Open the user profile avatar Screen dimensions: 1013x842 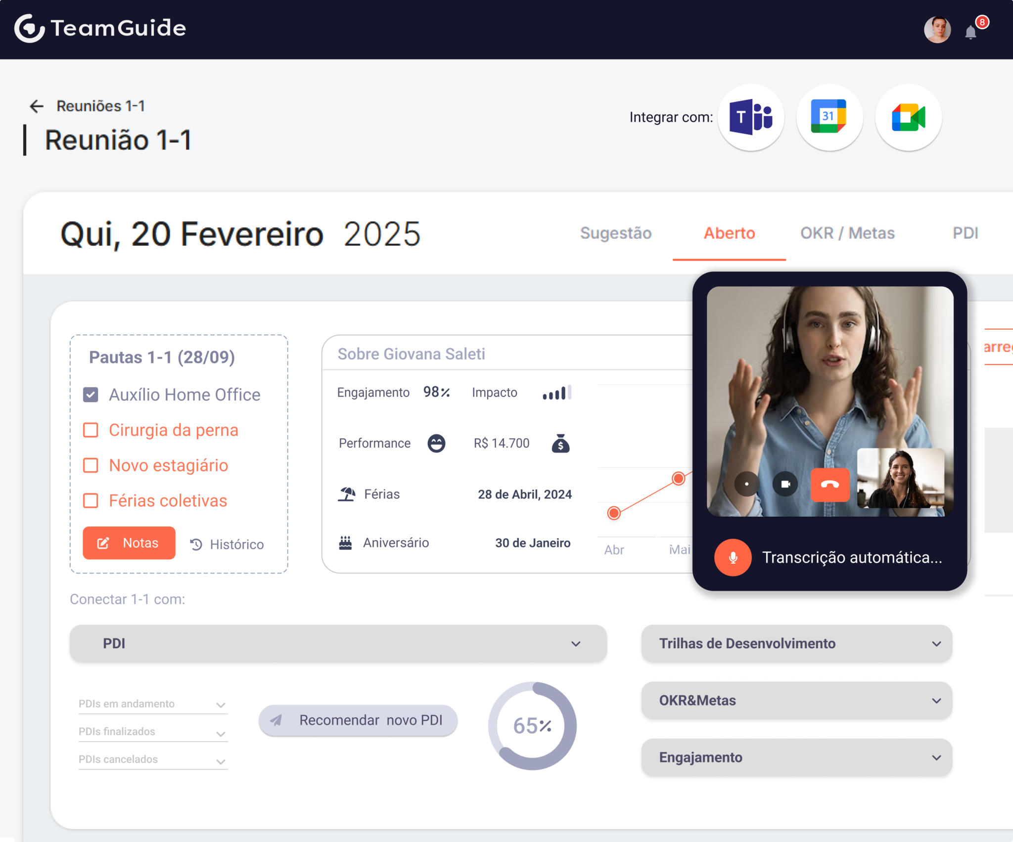[x=937, y=30]
